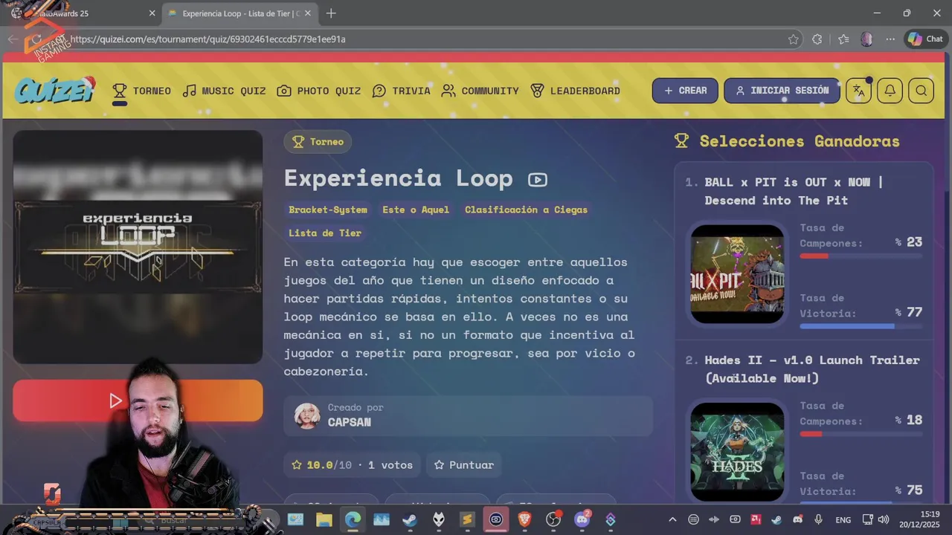The height and width of the screenshot is (535, 952).
Task: View the Leaderboard
Action: [575, 91]
